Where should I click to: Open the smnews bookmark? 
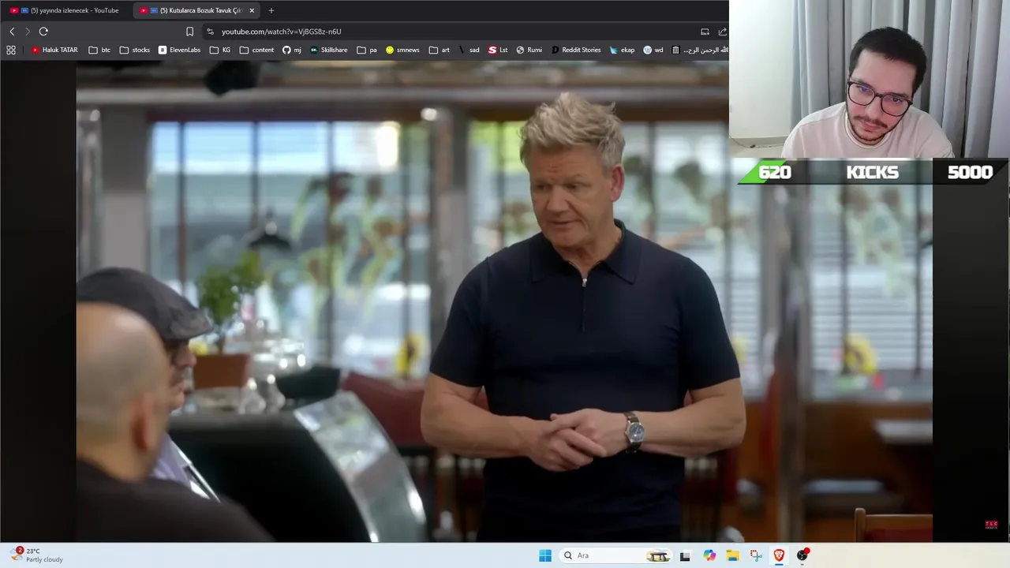tap(402, 50)
